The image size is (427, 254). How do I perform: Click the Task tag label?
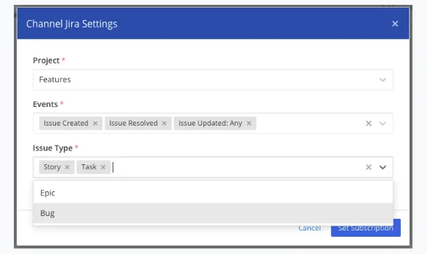tap(88, 167)
